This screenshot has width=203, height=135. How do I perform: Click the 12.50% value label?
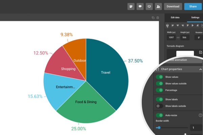[41, 53]
